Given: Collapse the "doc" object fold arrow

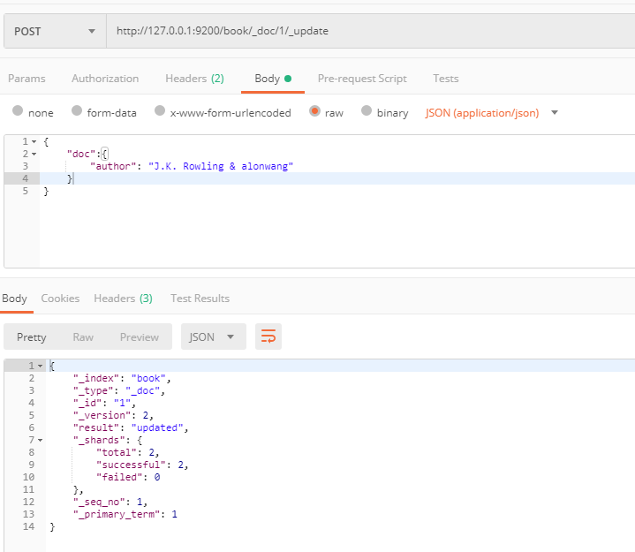Looking at the screenshot, I should pyautogui.click(x=34, y=155).
